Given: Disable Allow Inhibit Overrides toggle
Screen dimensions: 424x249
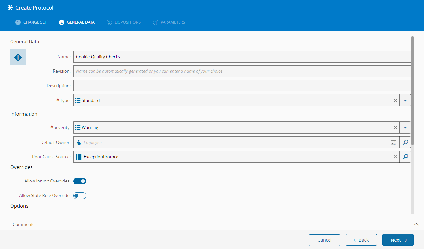Looking at the screenshot, I should (80, 181).
